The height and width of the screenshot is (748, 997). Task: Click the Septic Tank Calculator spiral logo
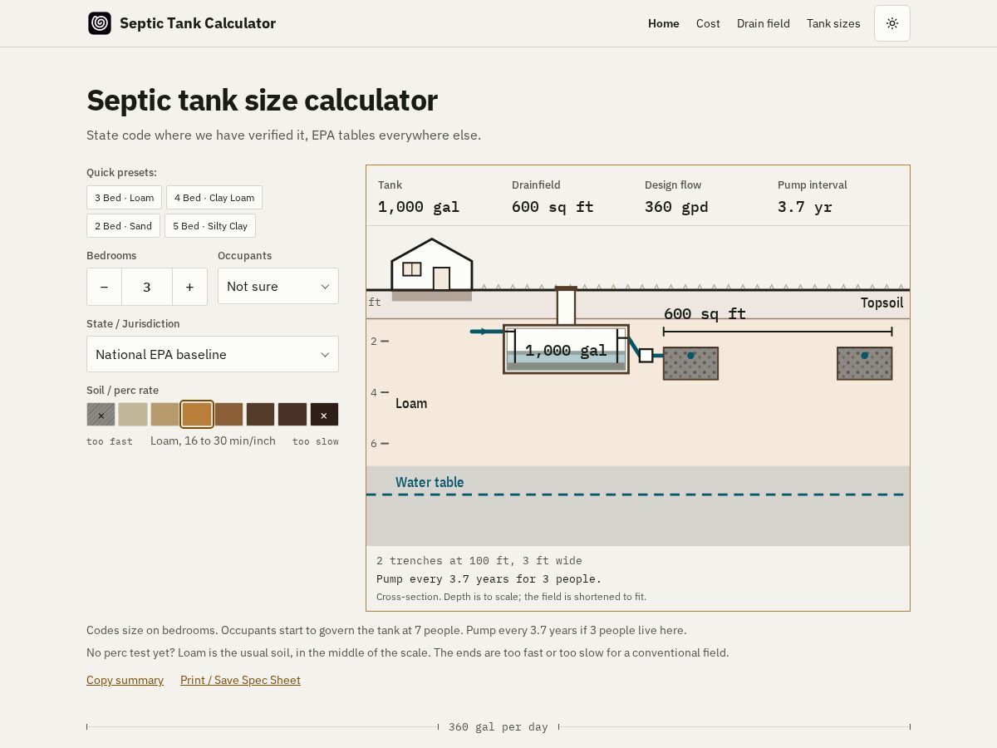click(100, 23)
